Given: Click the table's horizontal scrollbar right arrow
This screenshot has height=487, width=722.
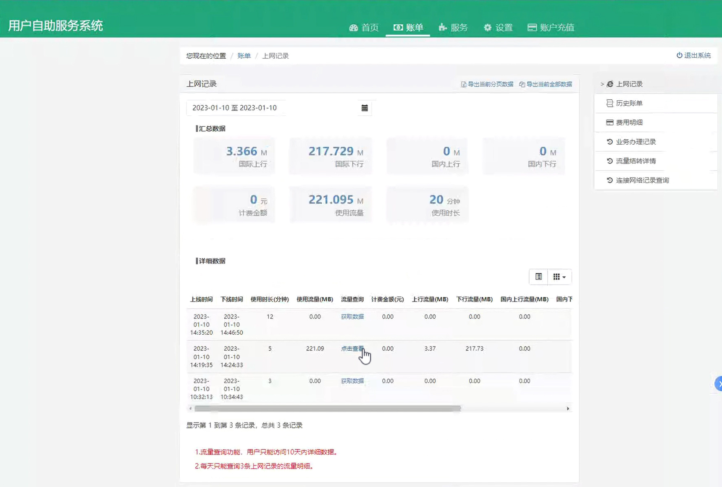Looking at the screenshot, I should point(568,409).
